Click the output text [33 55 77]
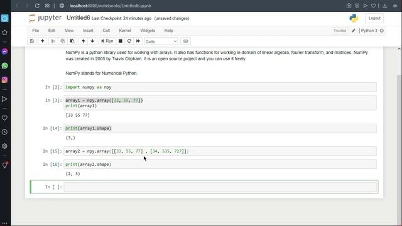This screenshot has width=402, height=226. tap(78, 116)
